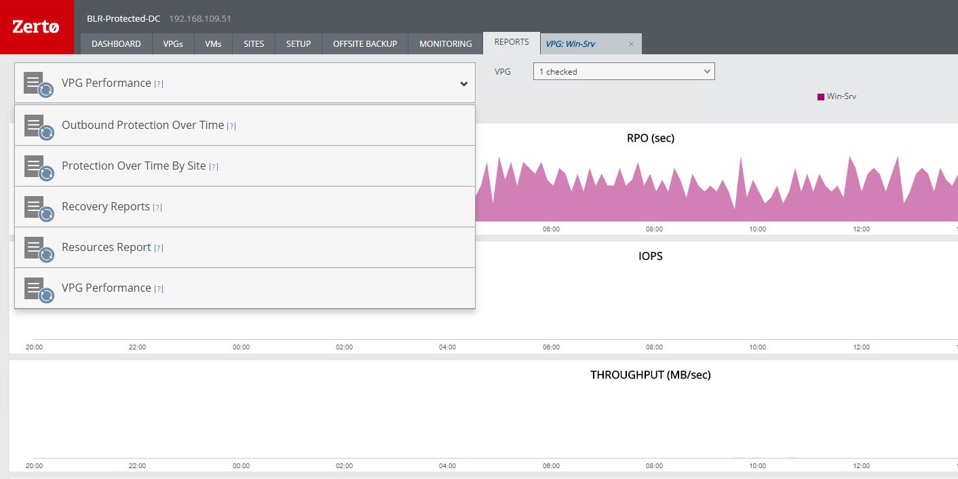
Task: Click report icon beside Resources Report
Action: click(x=38, y=248)
